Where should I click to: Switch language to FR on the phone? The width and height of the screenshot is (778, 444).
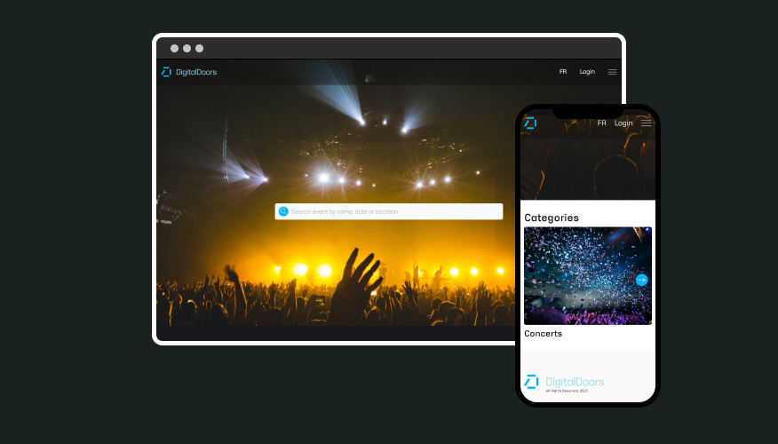602,123
